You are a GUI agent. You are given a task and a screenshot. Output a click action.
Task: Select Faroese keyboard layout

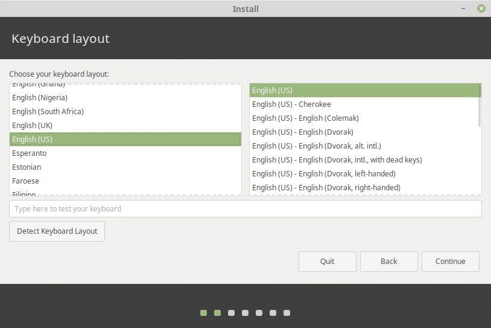(x=125, y=181)
